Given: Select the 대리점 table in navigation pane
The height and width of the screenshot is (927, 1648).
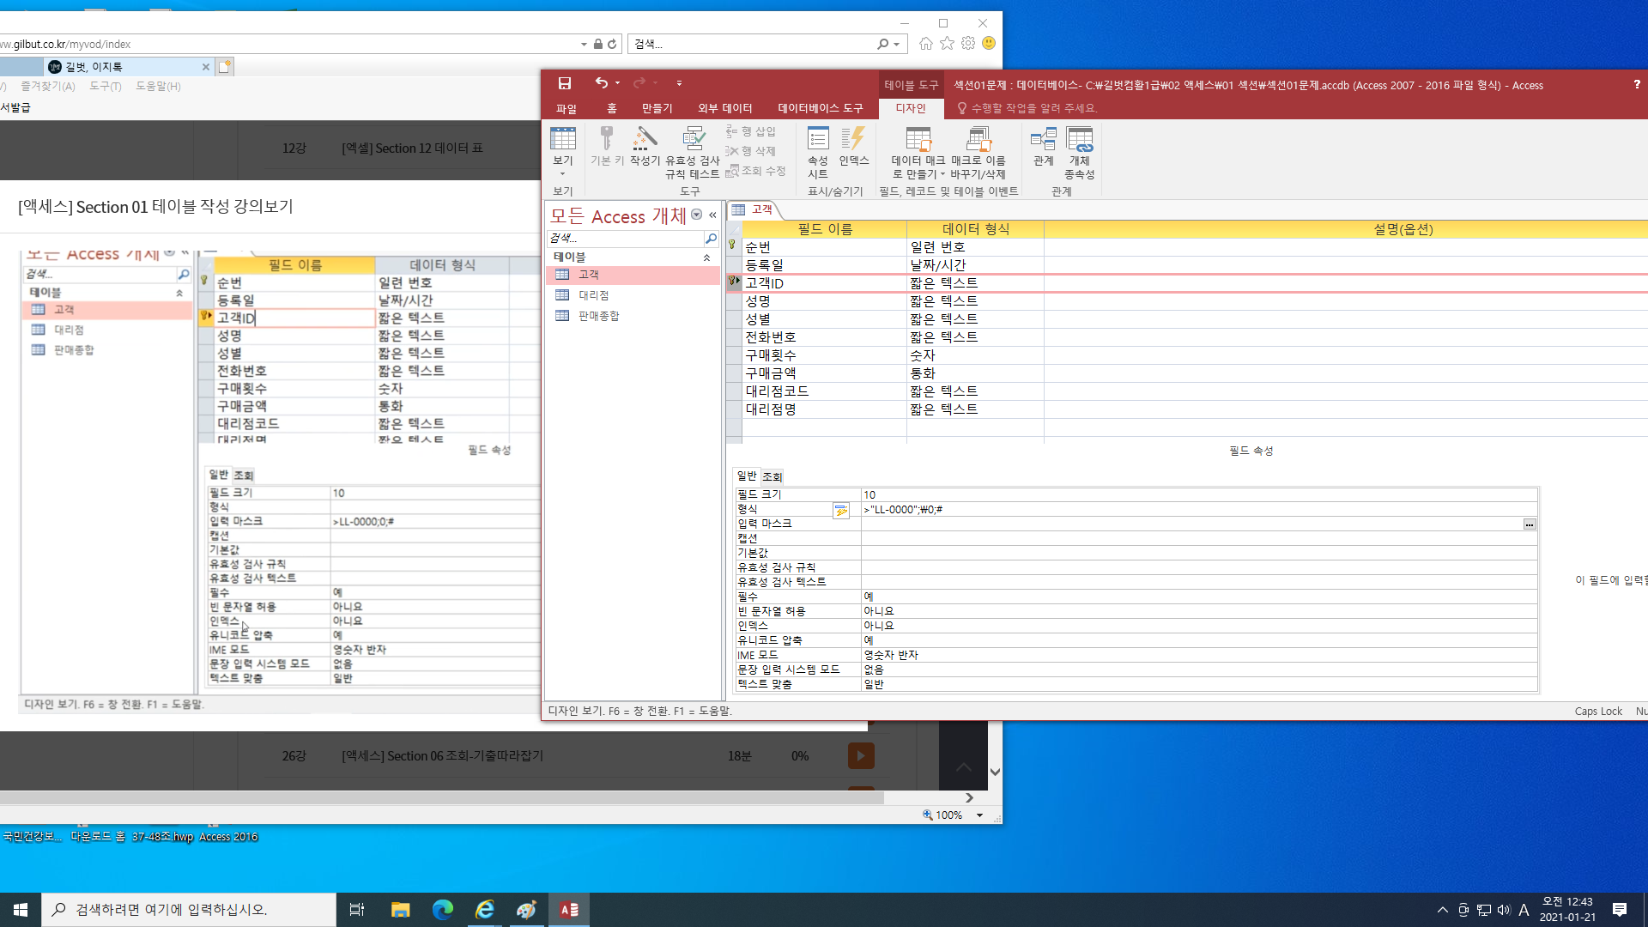Looking at the screenshot, I should pyautogui.click(x=593, y=295).
